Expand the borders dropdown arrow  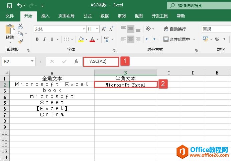(72, 39)
